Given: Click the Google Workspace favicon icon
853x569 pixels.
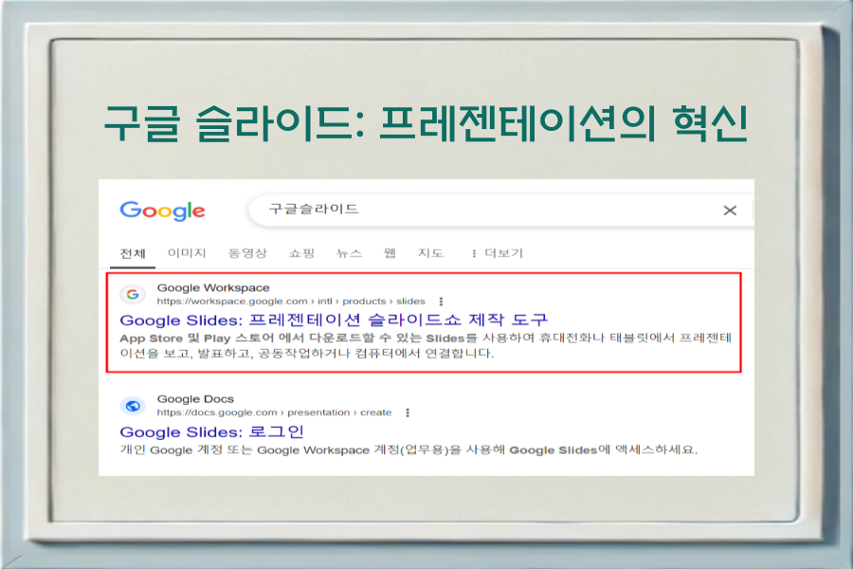Looking at the screenshot, I should (133, 295).
